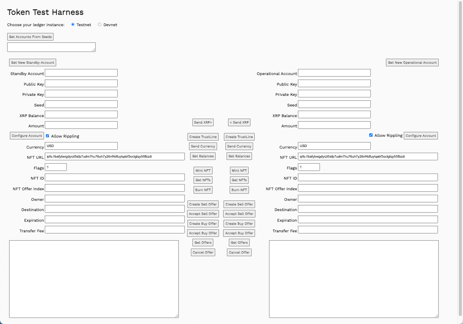463x324 pixels.
Task: Click Get NFTs in the right column
Action: coord(239,180)
